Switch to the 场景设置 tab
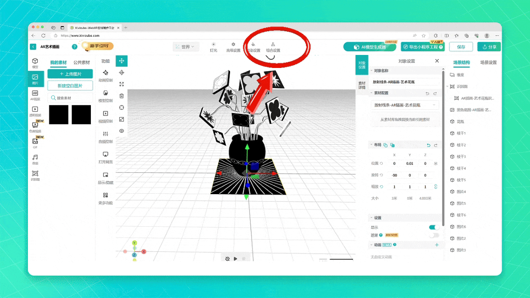The height and width of the screenshot is (298, 530). (x=488, y=62)
